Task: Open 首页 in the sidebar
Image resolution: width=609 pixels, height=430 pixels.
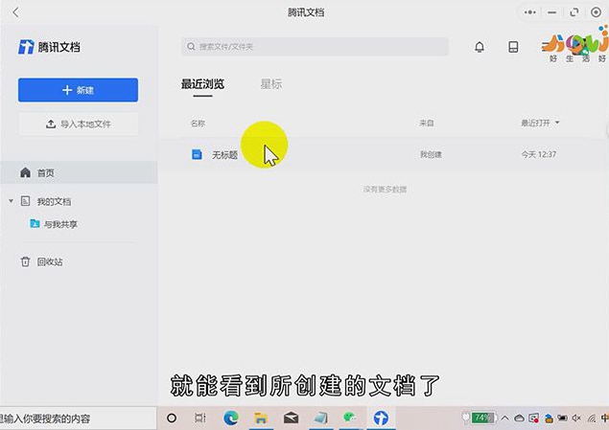Action: pos(79,172)
